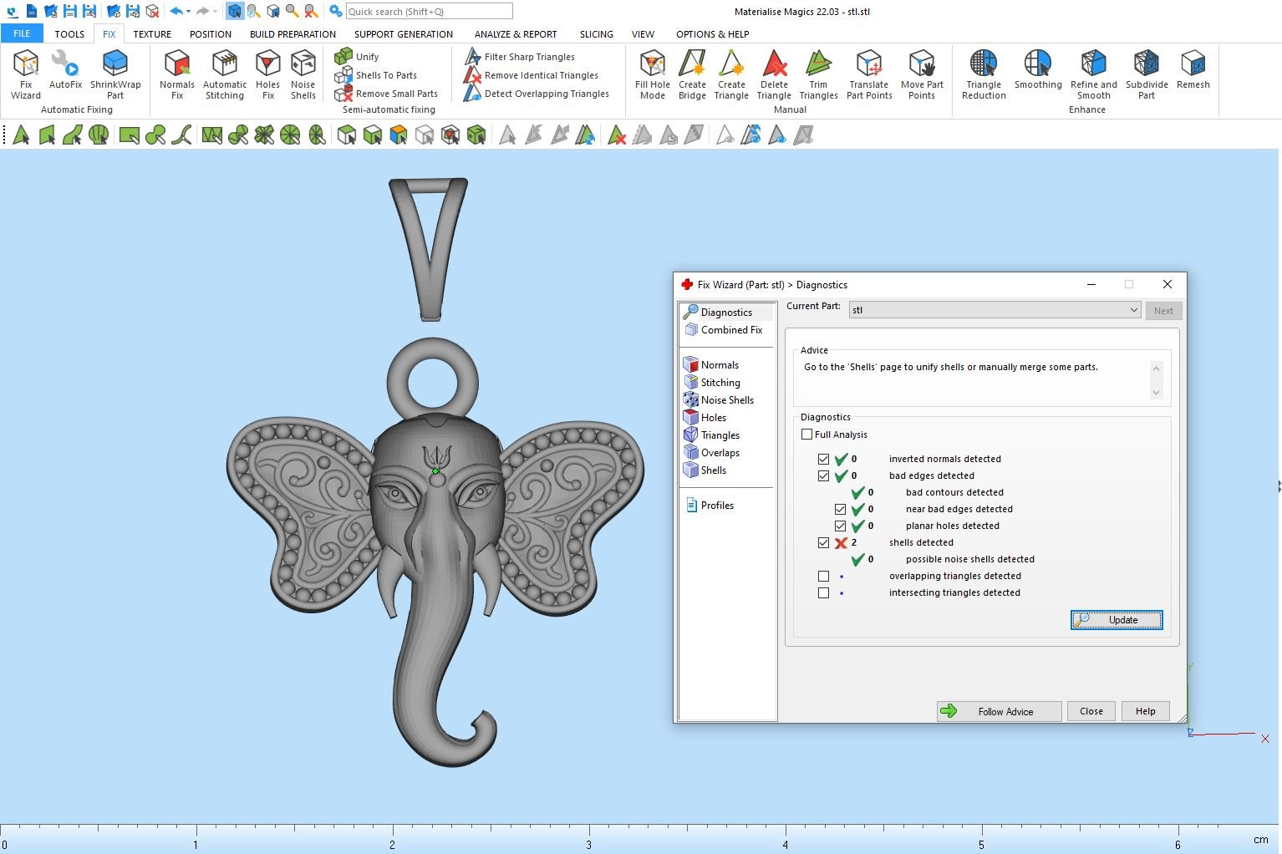1282x854 pixels.
Task: Uncheck inverted normals detected checkbox
Action: click(x=824, y=460)
